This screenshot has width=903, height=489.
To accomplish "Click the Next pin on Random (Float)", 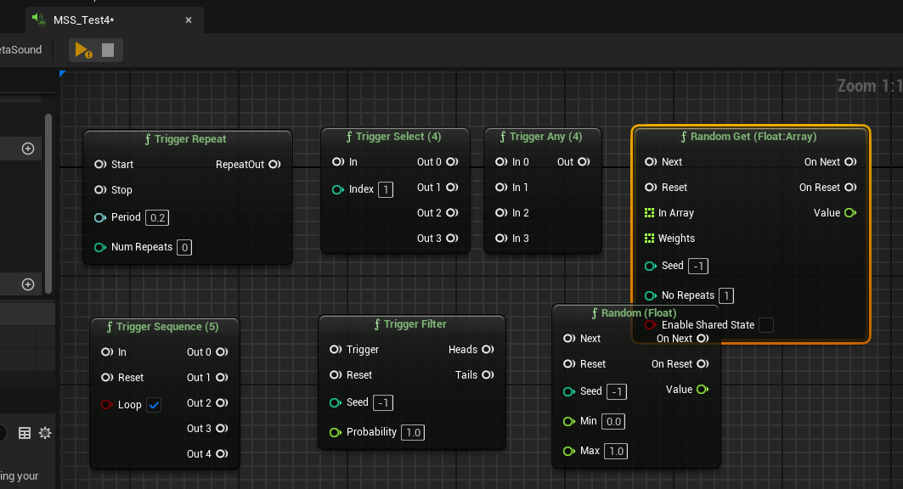I will [x=569, y=339].
